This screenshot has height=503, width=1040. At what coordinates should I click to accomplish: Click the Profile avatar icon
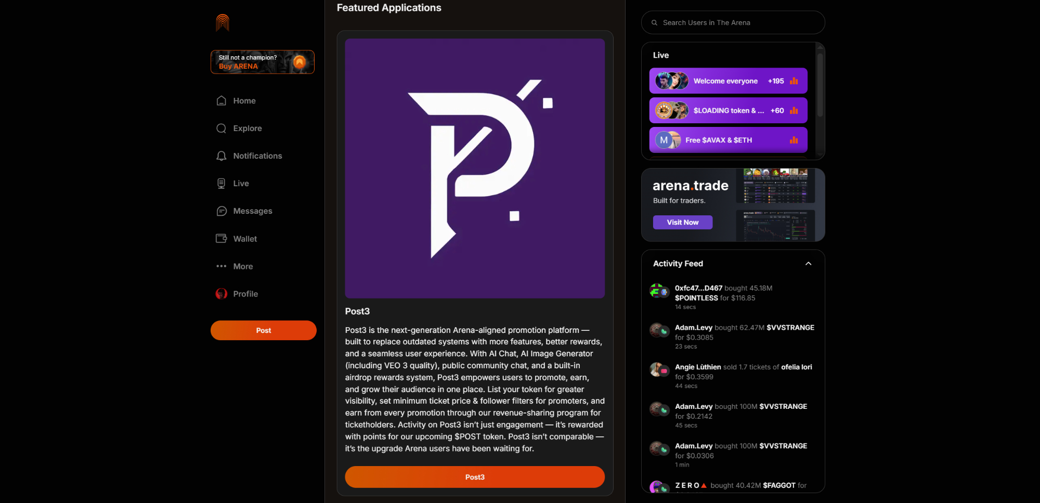(x=222, y=294)
